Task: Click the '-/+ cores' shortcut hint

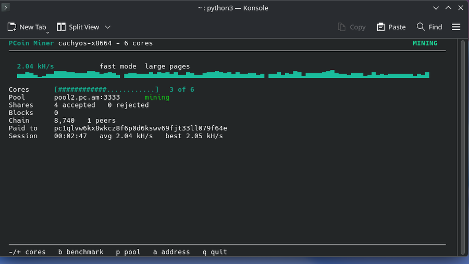Action: [x=27, y=252]
